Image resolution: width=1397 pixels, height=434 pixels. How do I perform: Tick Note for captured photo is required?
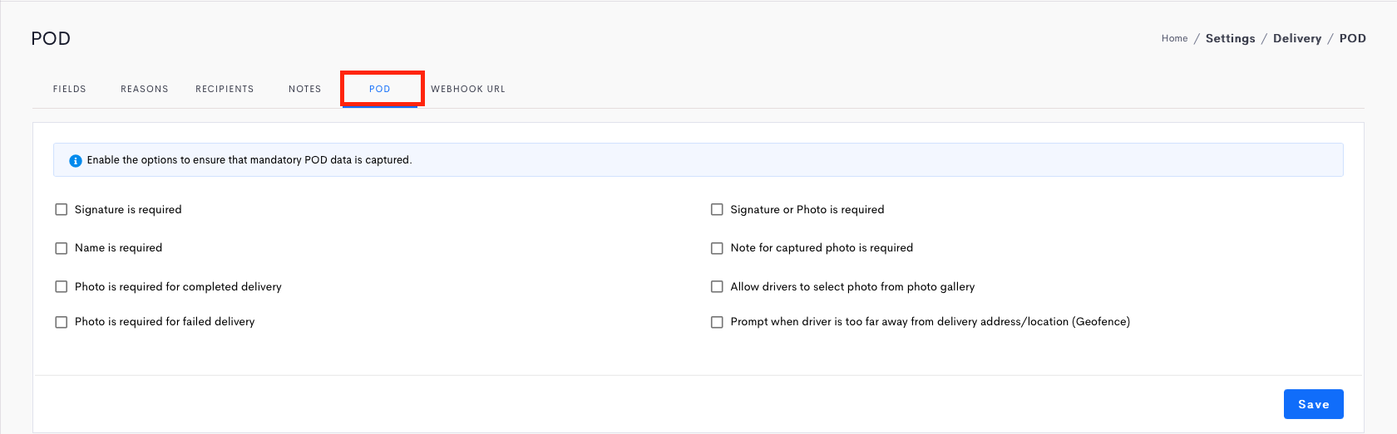717,248
